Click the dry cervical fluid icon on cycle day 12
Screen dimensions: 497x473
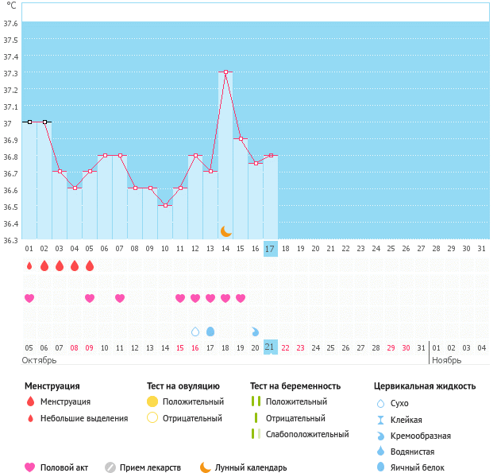point(195,331)
